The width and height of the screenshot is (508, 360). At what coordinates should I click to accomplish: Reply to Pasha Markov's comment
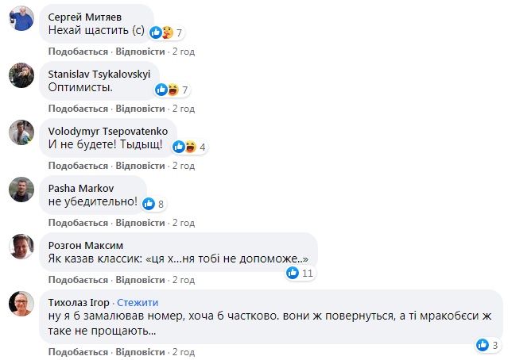point(140,223)
